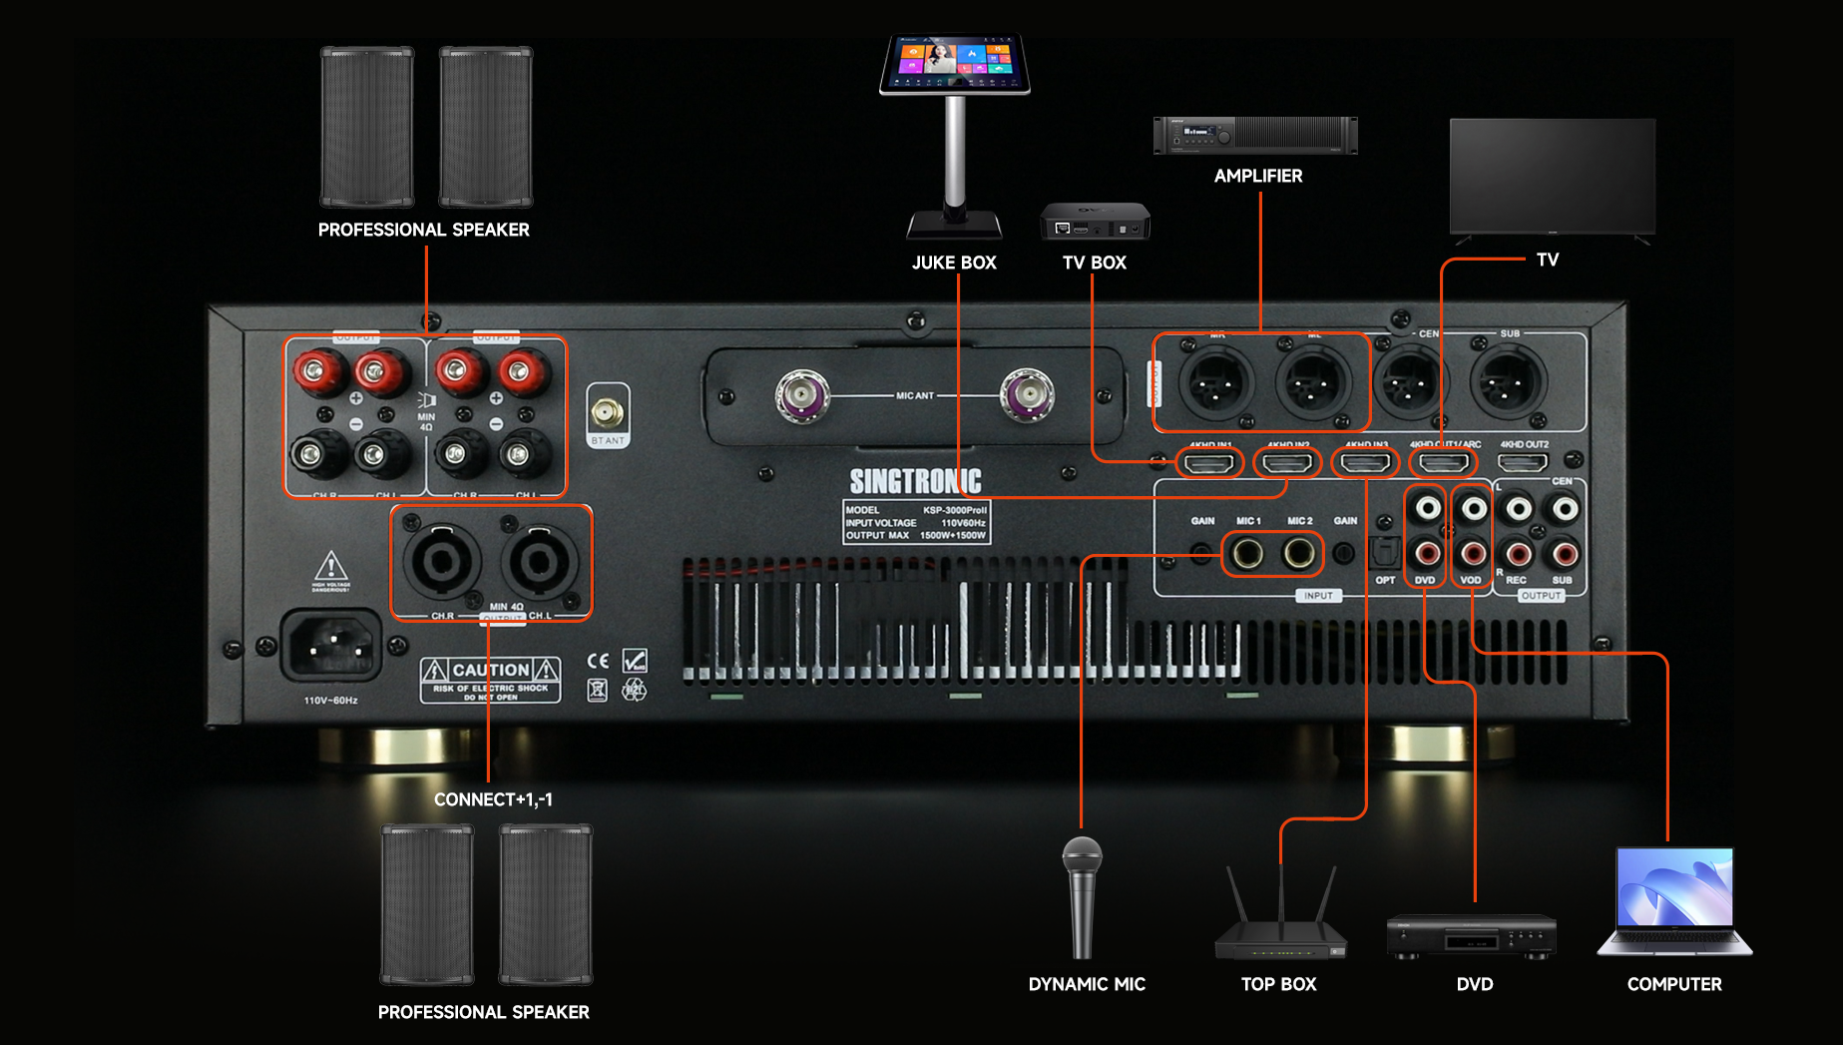Click the AC power inlet socket
The width and height of the screenshot is (1843, 1045).
pos(330,646)
